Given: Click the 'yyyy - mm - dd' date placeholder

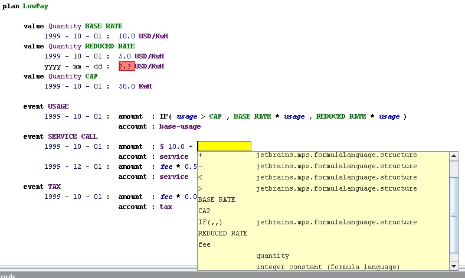Looking at the screenshot, I should (x=73, y=66).
